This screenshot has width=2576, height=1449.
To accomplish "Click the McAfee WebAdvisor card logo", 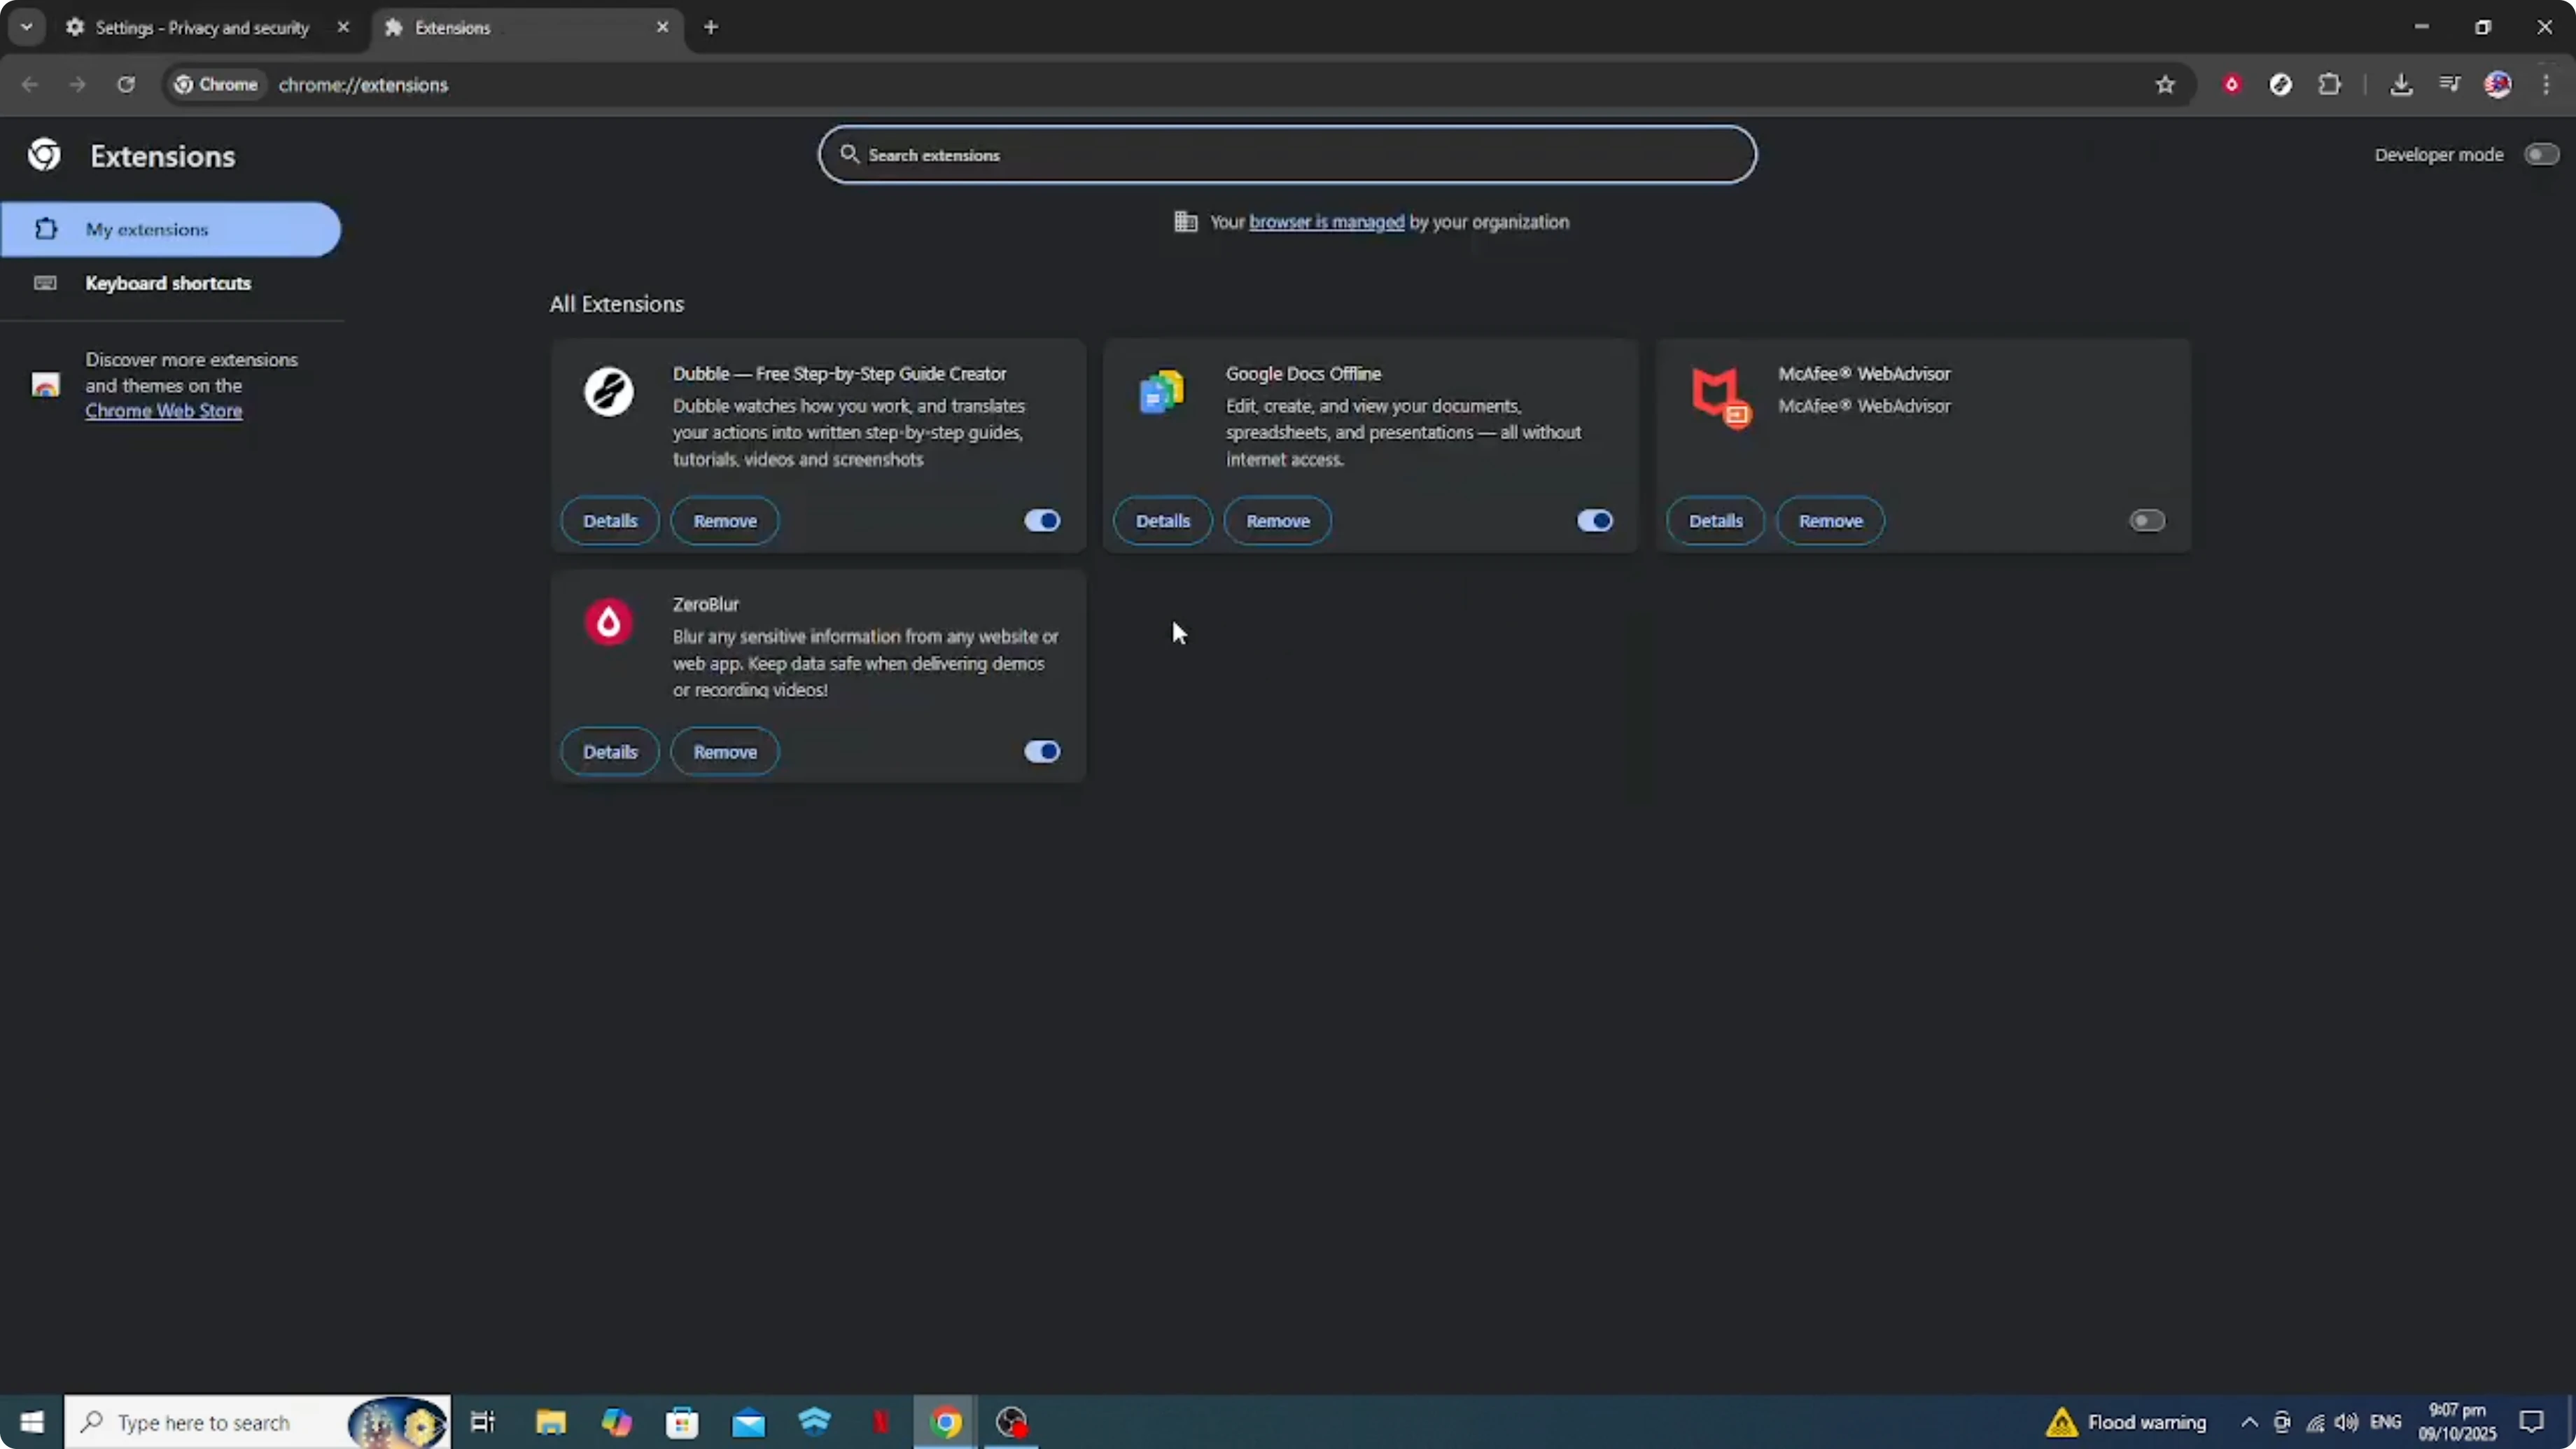I will coord(1720,397).
